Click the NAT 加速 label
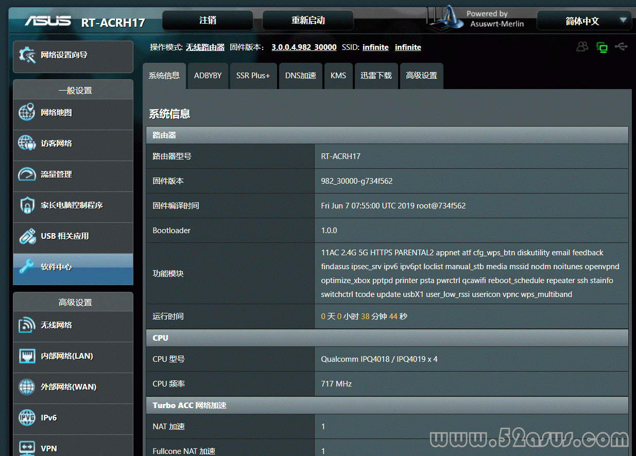The width and height of the screenshot is (636, 456). pyautogui.click(x=168, y=427)
